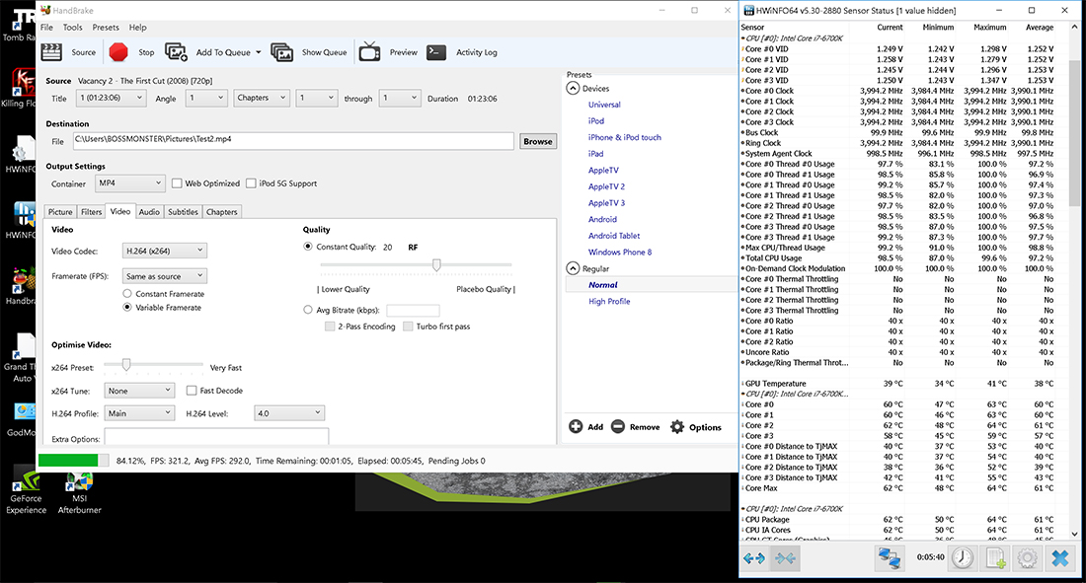Image resolution: width=1086 pixels, height=583 pixels.
Task: Select the Windows Phone 8 preset
Action: click(x=620, y=252)
